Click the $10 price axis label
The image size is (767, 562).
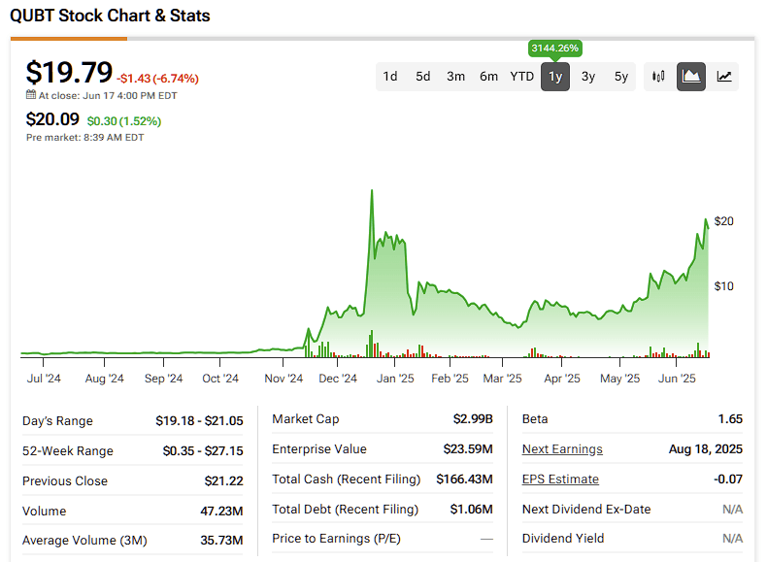724,286
